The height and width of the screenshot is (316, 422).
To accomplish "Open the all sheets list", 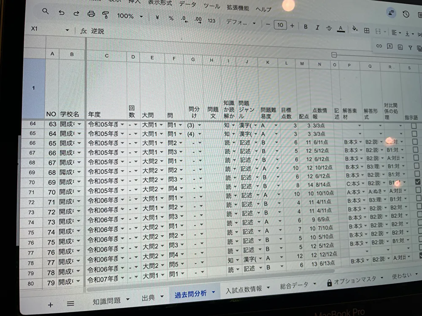I will click(70, 303).
